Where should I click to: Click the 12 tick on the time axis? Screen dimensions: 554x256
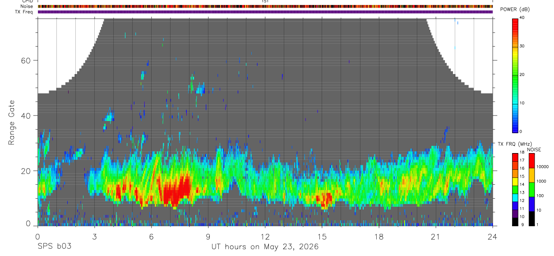tap(265, 236)
